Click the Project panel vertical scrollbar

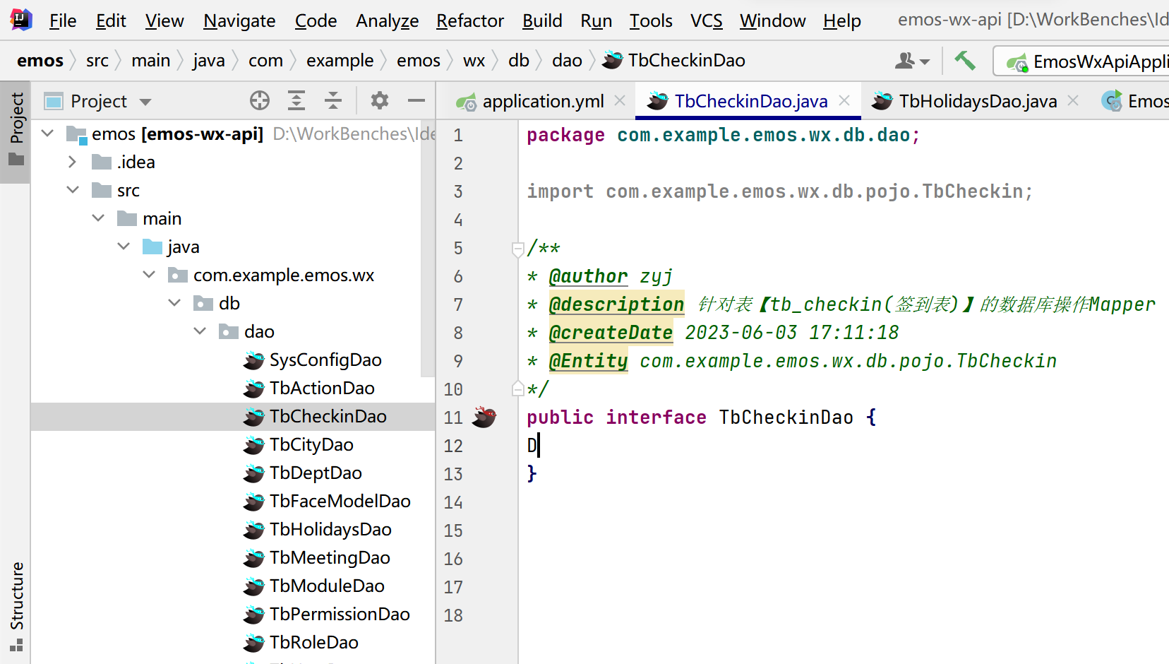click(x=428, y=249)
